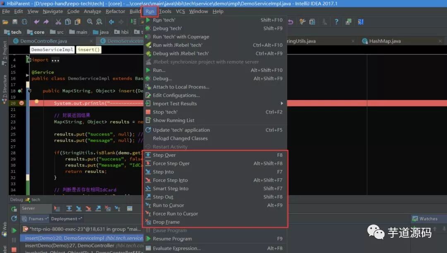Image resolution: width=447 pixels, height=253 pixels.
Task: Select insertDemo(Demo):27 stack frame row
Action: pyautogui.click(x=82, y=245)
